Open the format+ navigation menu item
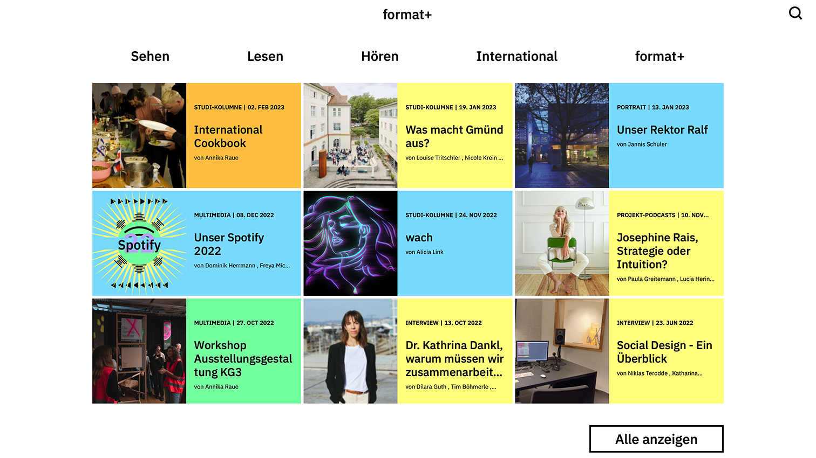The height and width of the screenshot is (458, 816). tap(659, 56)
